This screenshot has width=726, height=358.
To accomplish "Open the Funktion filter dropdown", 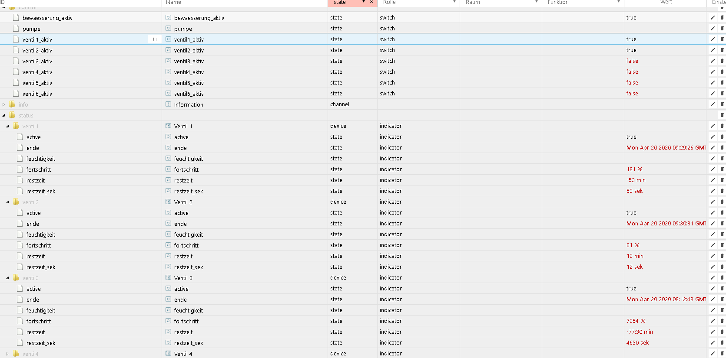I will 619,2.
